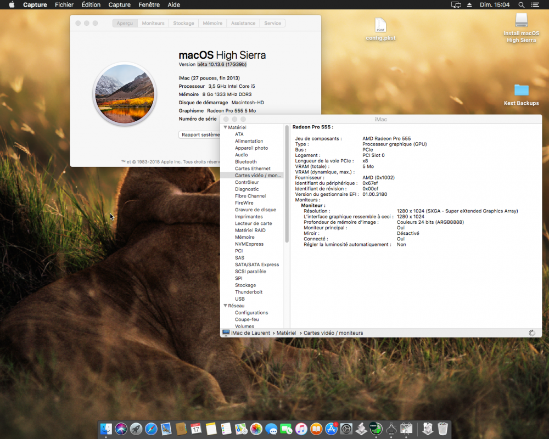The height and width of the screenshot is (439, 549).
Task: Select Bluetooth in the hardware list
Action: pyautogui.click(x=246, y=162)
